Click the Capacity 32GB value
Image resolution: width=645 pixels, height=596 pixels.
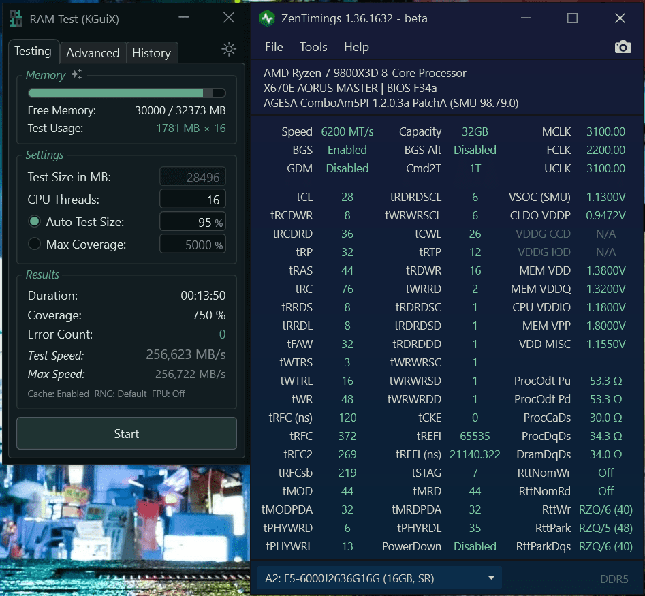click(475, 131)
